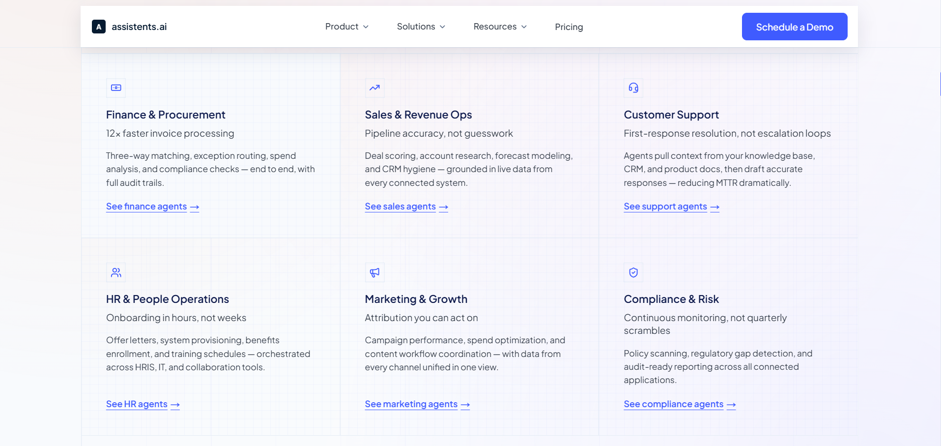Screen dimensions: 941x446
Task: Open the See sales agents link
Action: coord(407,207)
